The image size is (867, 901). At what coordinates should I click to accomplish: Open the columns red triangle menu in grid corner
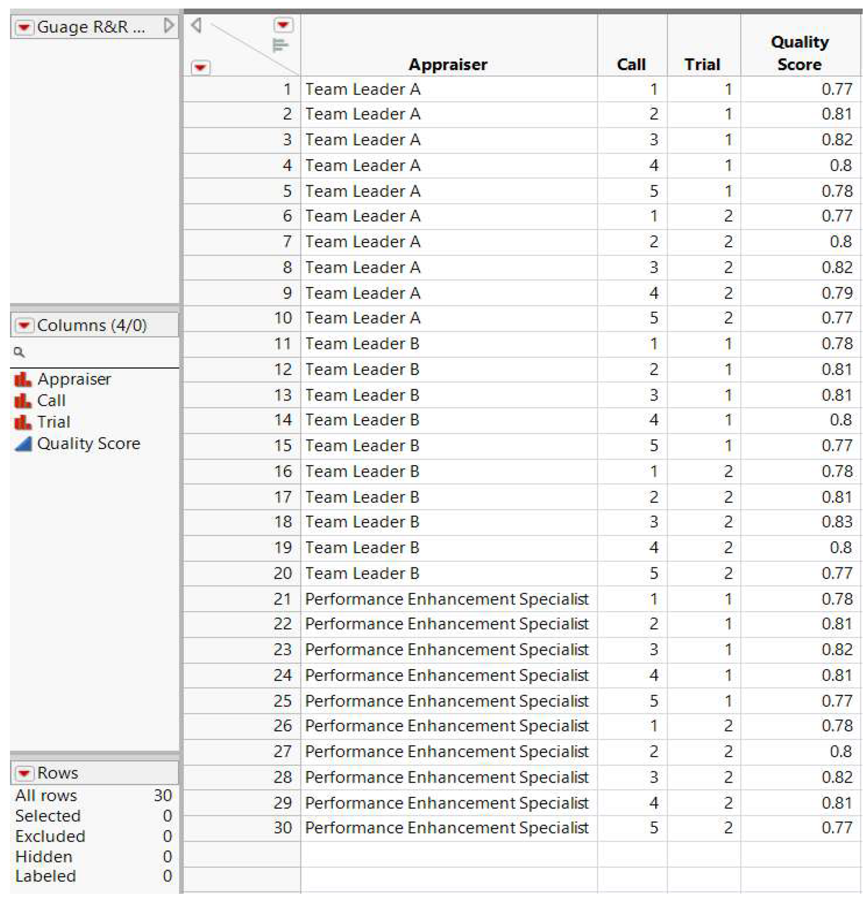pyautogui.click(x=283, y=25)
